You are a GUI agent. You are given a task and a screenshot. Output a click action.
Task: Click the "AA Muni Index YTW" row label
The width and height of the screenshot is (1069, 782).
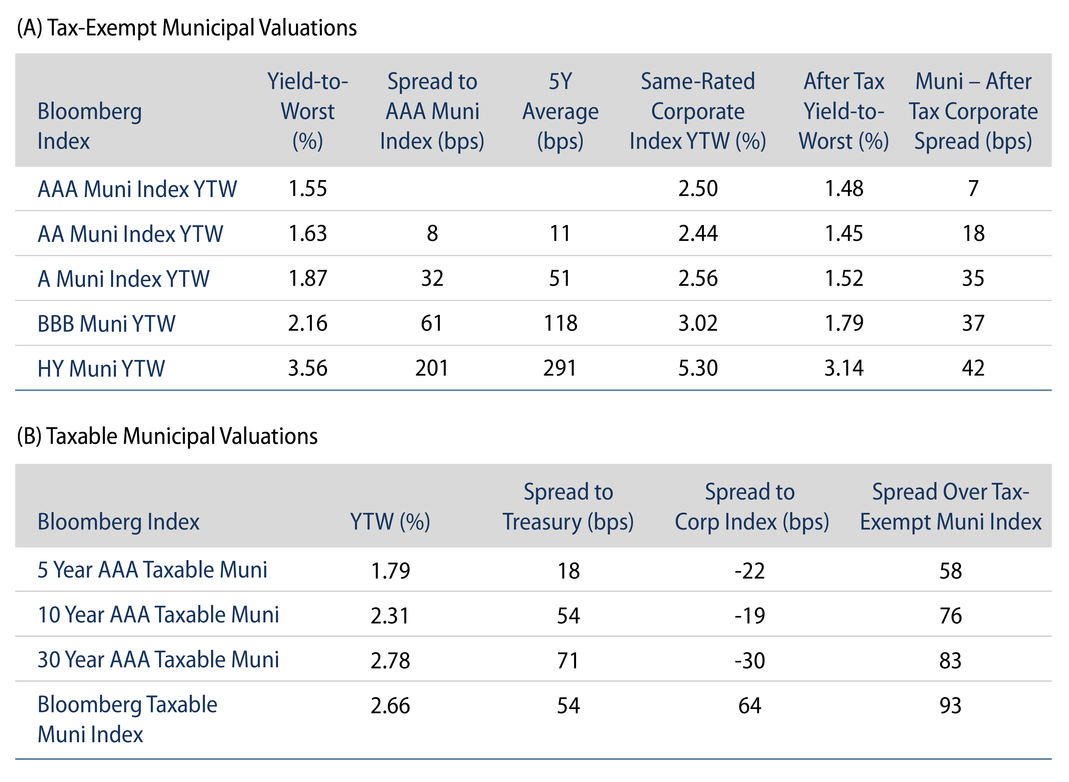coord(130,234)
